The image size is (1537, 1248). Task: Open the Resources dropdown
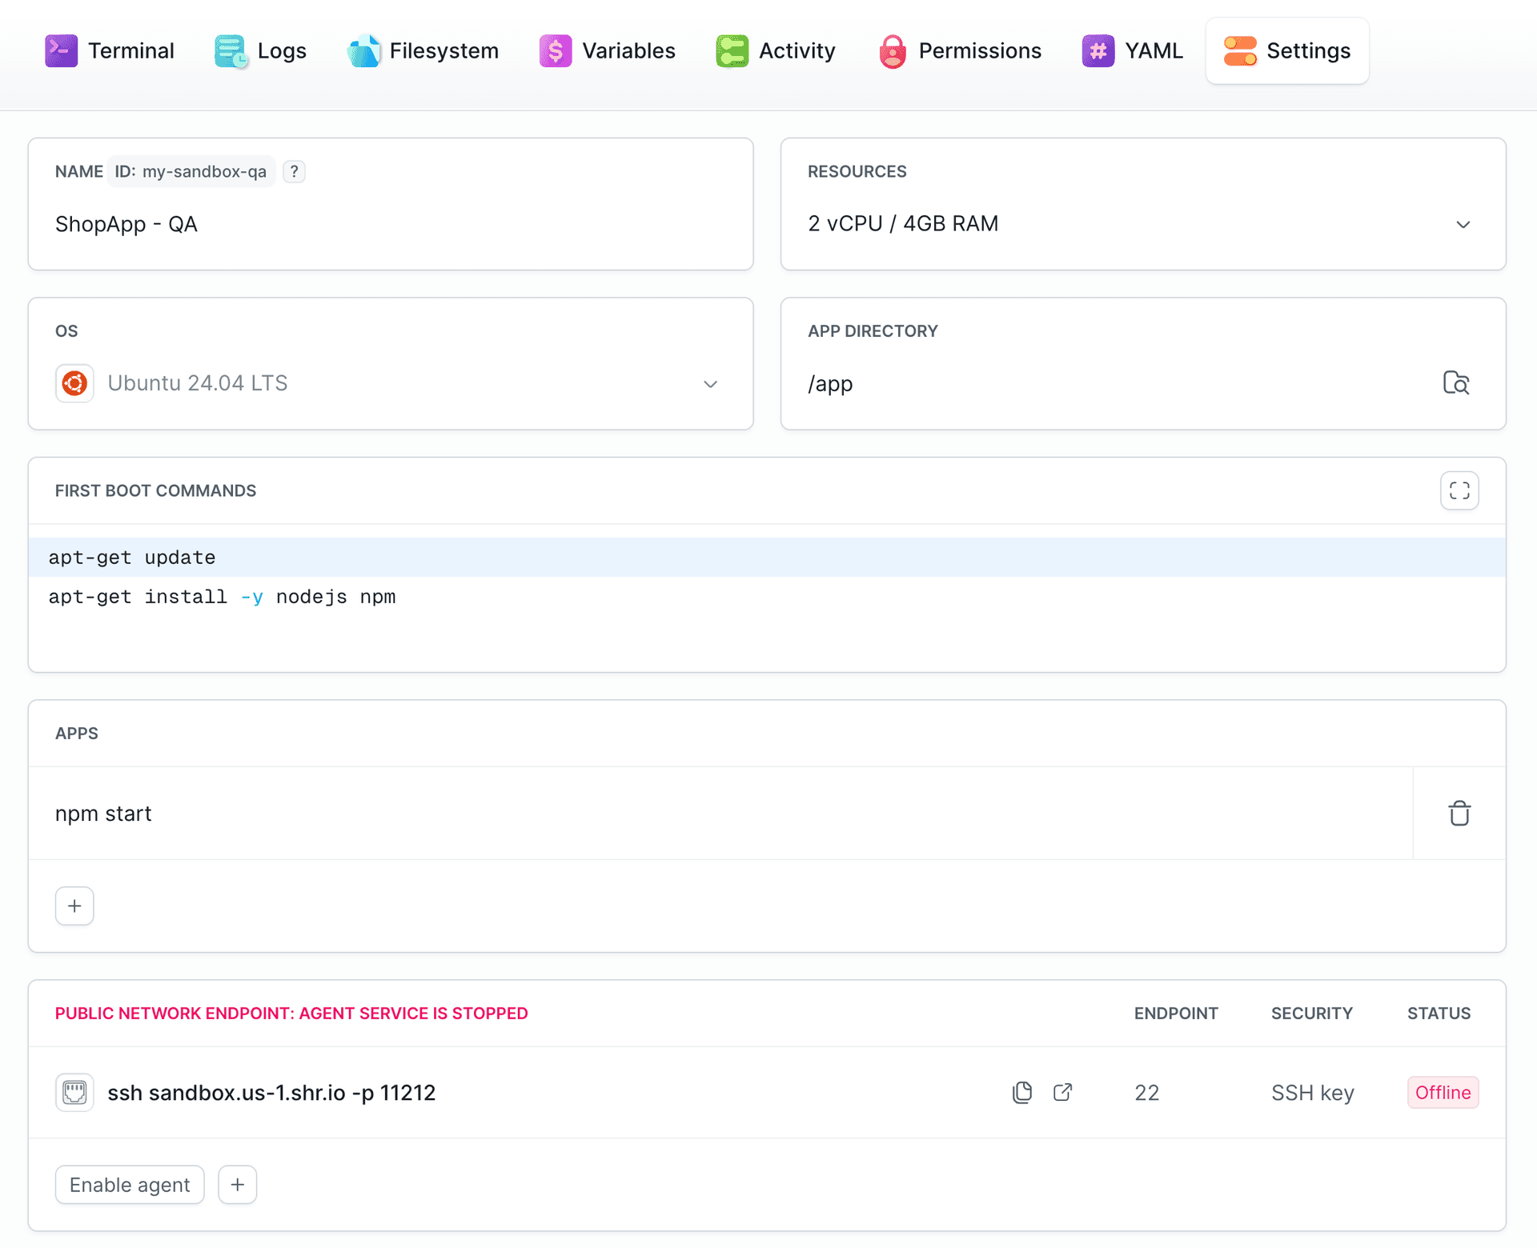pos(1463,224)
